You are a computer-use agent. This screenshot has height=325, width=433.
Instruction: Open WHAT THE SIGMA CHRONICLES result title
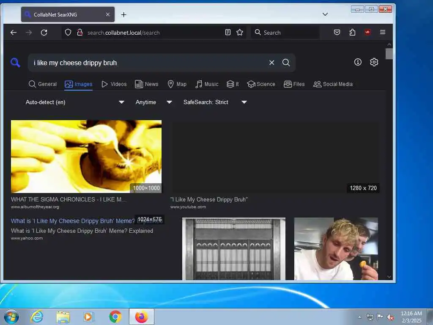(69, 199)
